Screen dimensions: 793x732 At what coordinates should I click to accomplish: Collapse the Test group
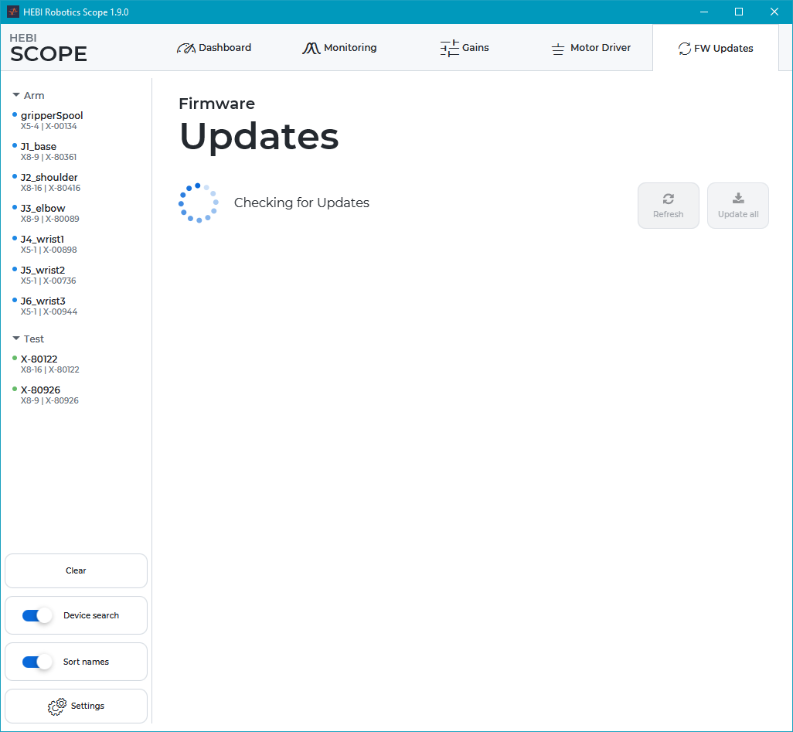pyautogui.click(x=16, y=339)
